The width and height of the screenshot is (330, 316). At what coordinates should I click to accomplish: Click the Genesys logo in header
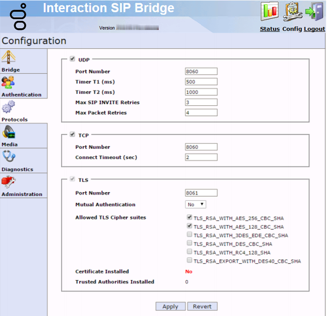[20, 17]
